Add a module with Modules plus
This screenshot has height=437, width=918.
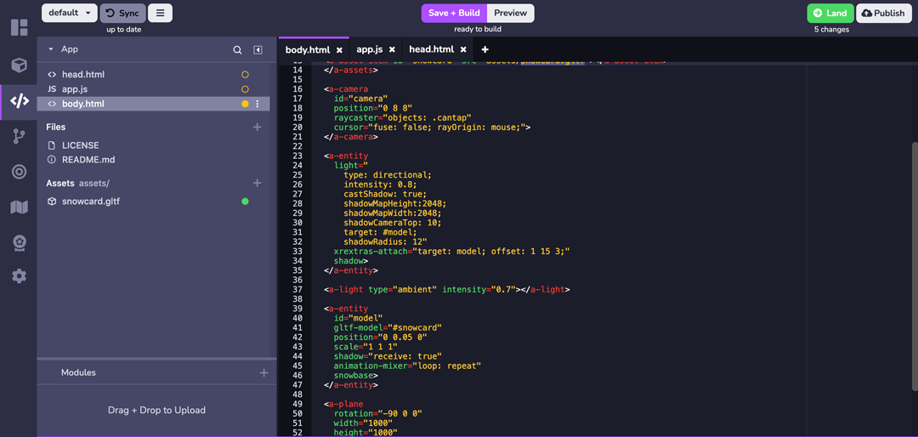[x=264, y=372]
